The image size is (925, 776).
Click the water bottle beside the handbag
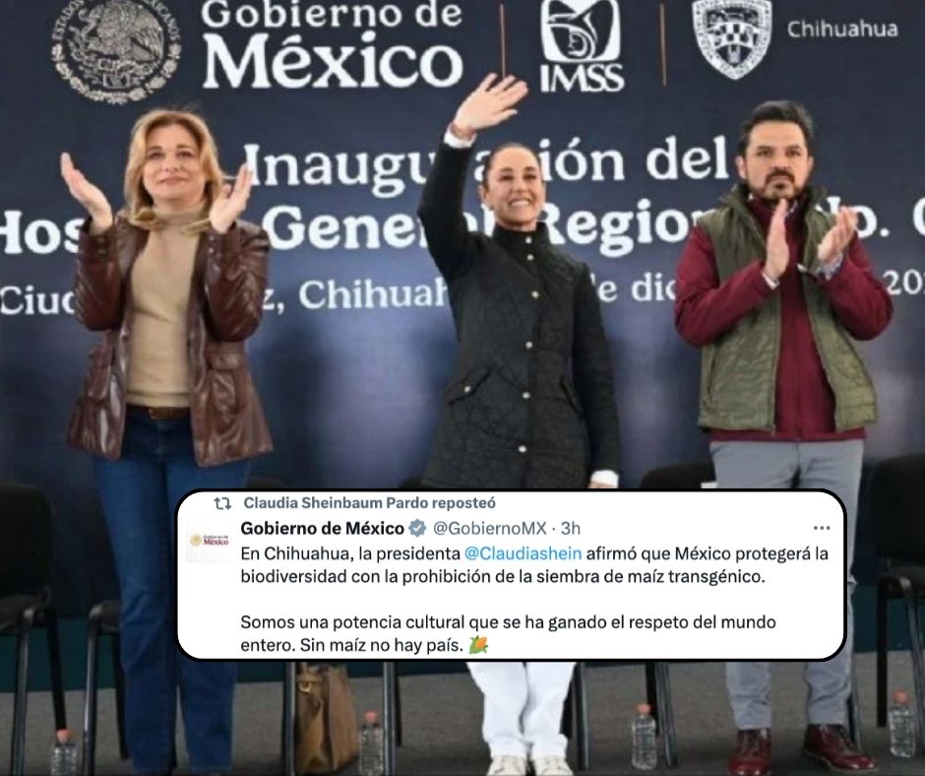tap(370, 744)
